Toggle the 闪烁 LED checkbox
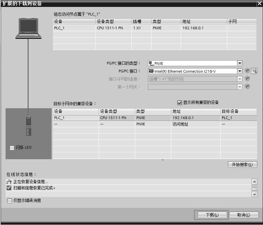 point(12,148)
